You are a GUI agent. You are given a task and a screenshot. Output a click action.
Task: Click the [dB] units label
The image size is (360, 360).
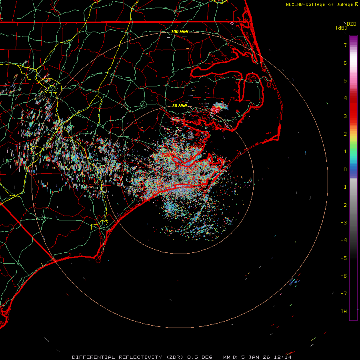[x=341, y=28]
